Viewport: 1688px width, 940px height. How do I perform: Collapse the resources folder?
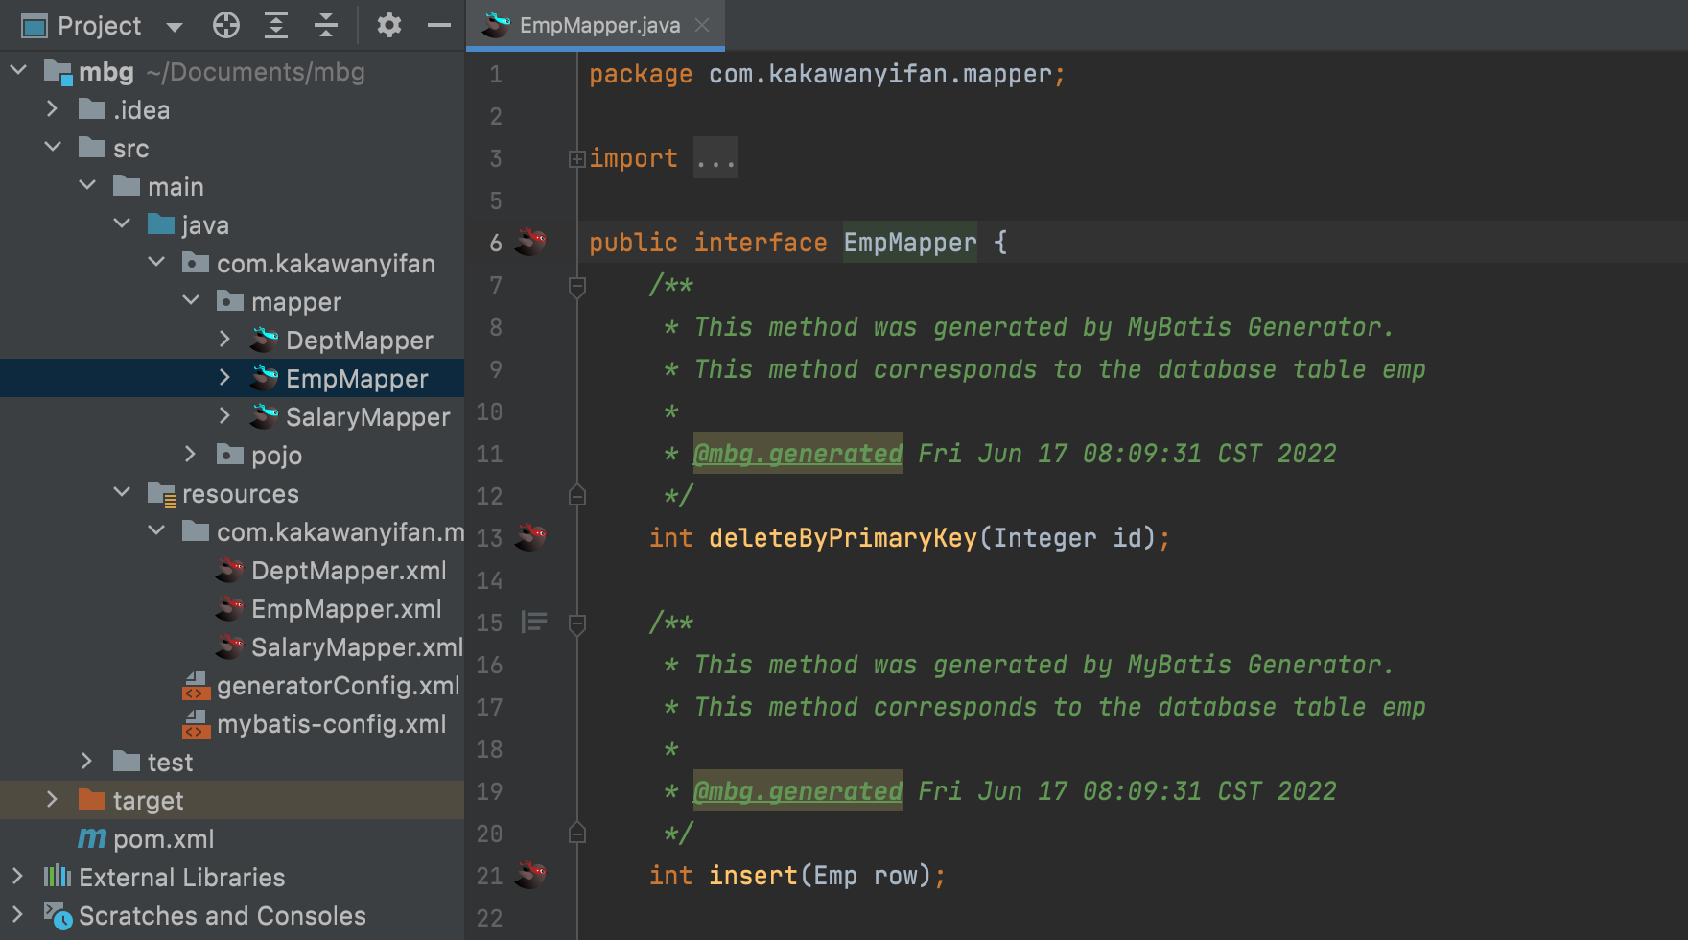122,493
